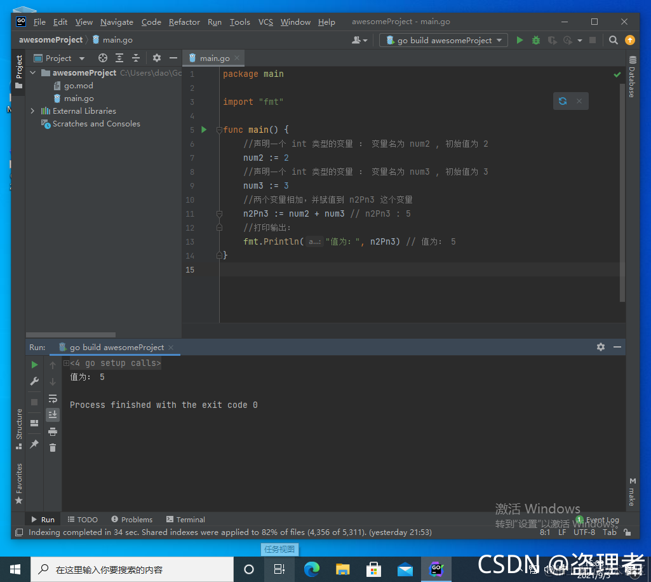This screenshot has width=651, height=582.
Task: Open Scratches and Consoles
Action: pos(96,124)
